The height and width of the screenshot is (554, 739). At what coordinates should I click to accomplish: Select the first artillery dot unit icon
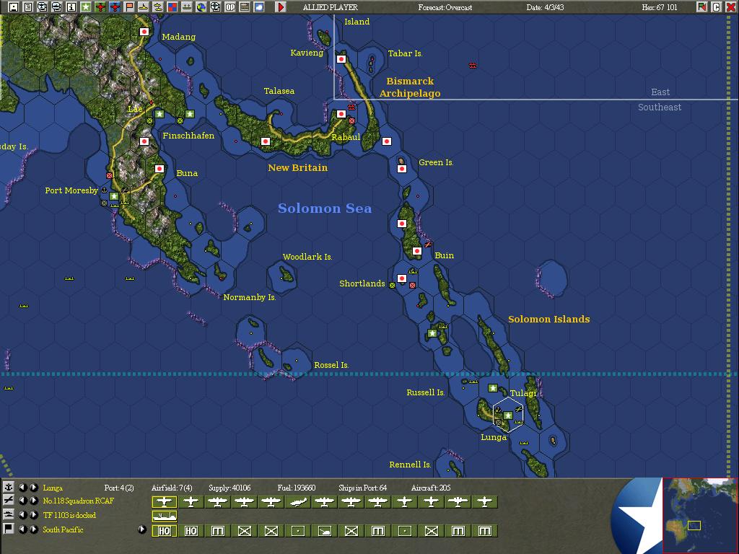click(x=297, y=531)
